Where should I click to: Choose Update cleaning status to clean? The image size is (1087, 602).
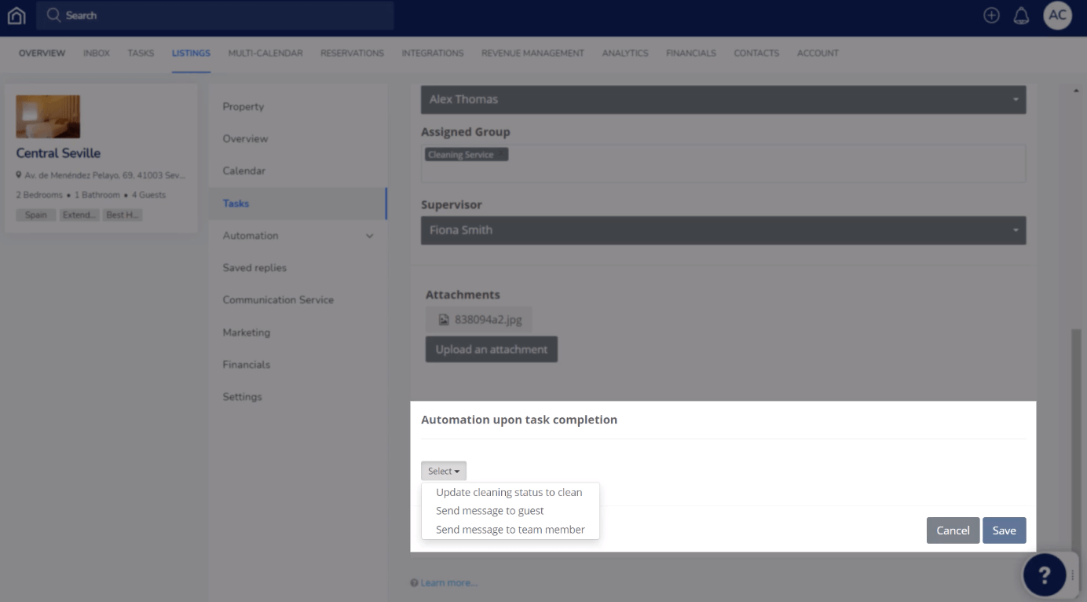tap(509, 492)
